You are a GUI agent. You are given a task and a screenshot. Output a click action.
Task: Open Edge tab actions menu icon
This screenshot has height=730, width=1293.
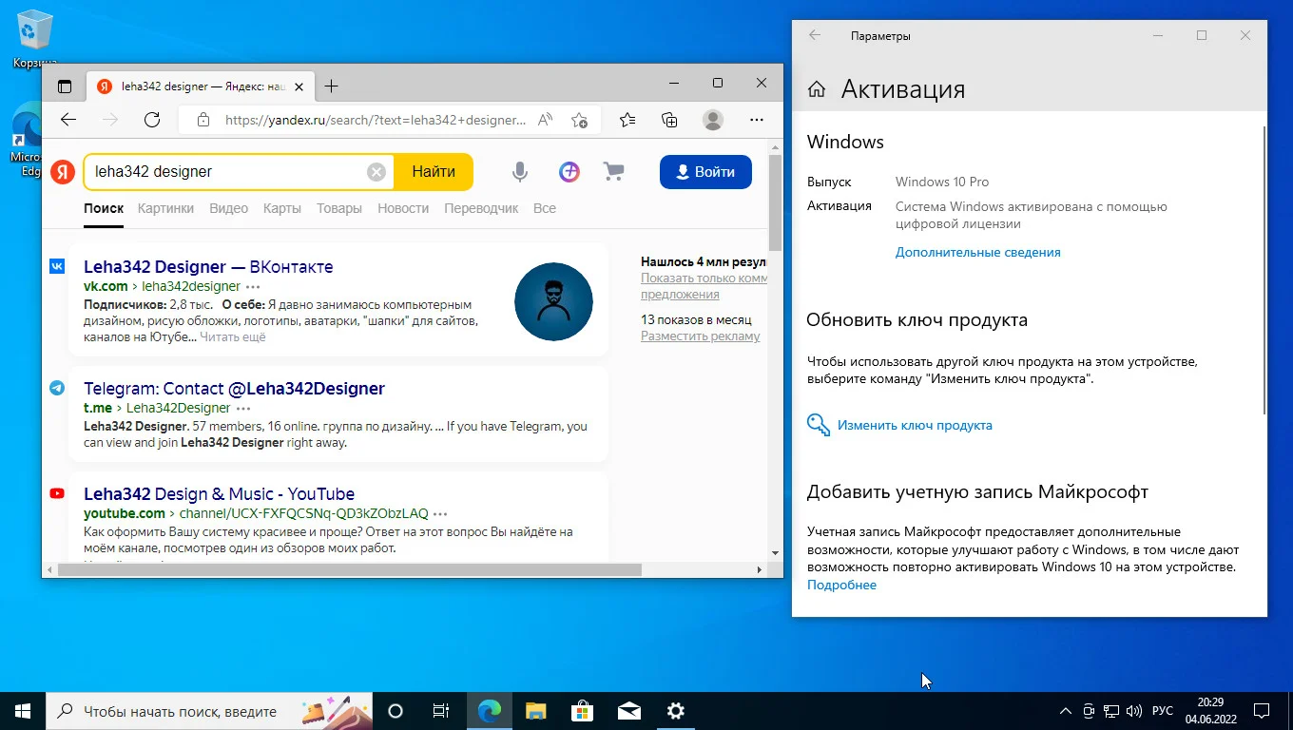[x=65, y=86]
